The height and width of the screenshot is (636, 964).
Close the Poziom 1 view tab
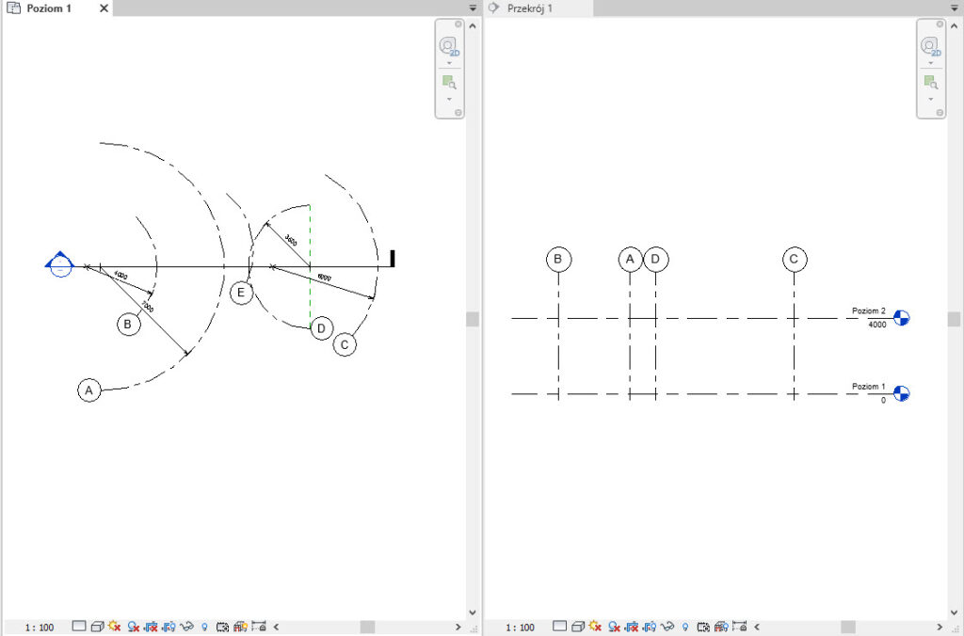(x=104, y=8)
